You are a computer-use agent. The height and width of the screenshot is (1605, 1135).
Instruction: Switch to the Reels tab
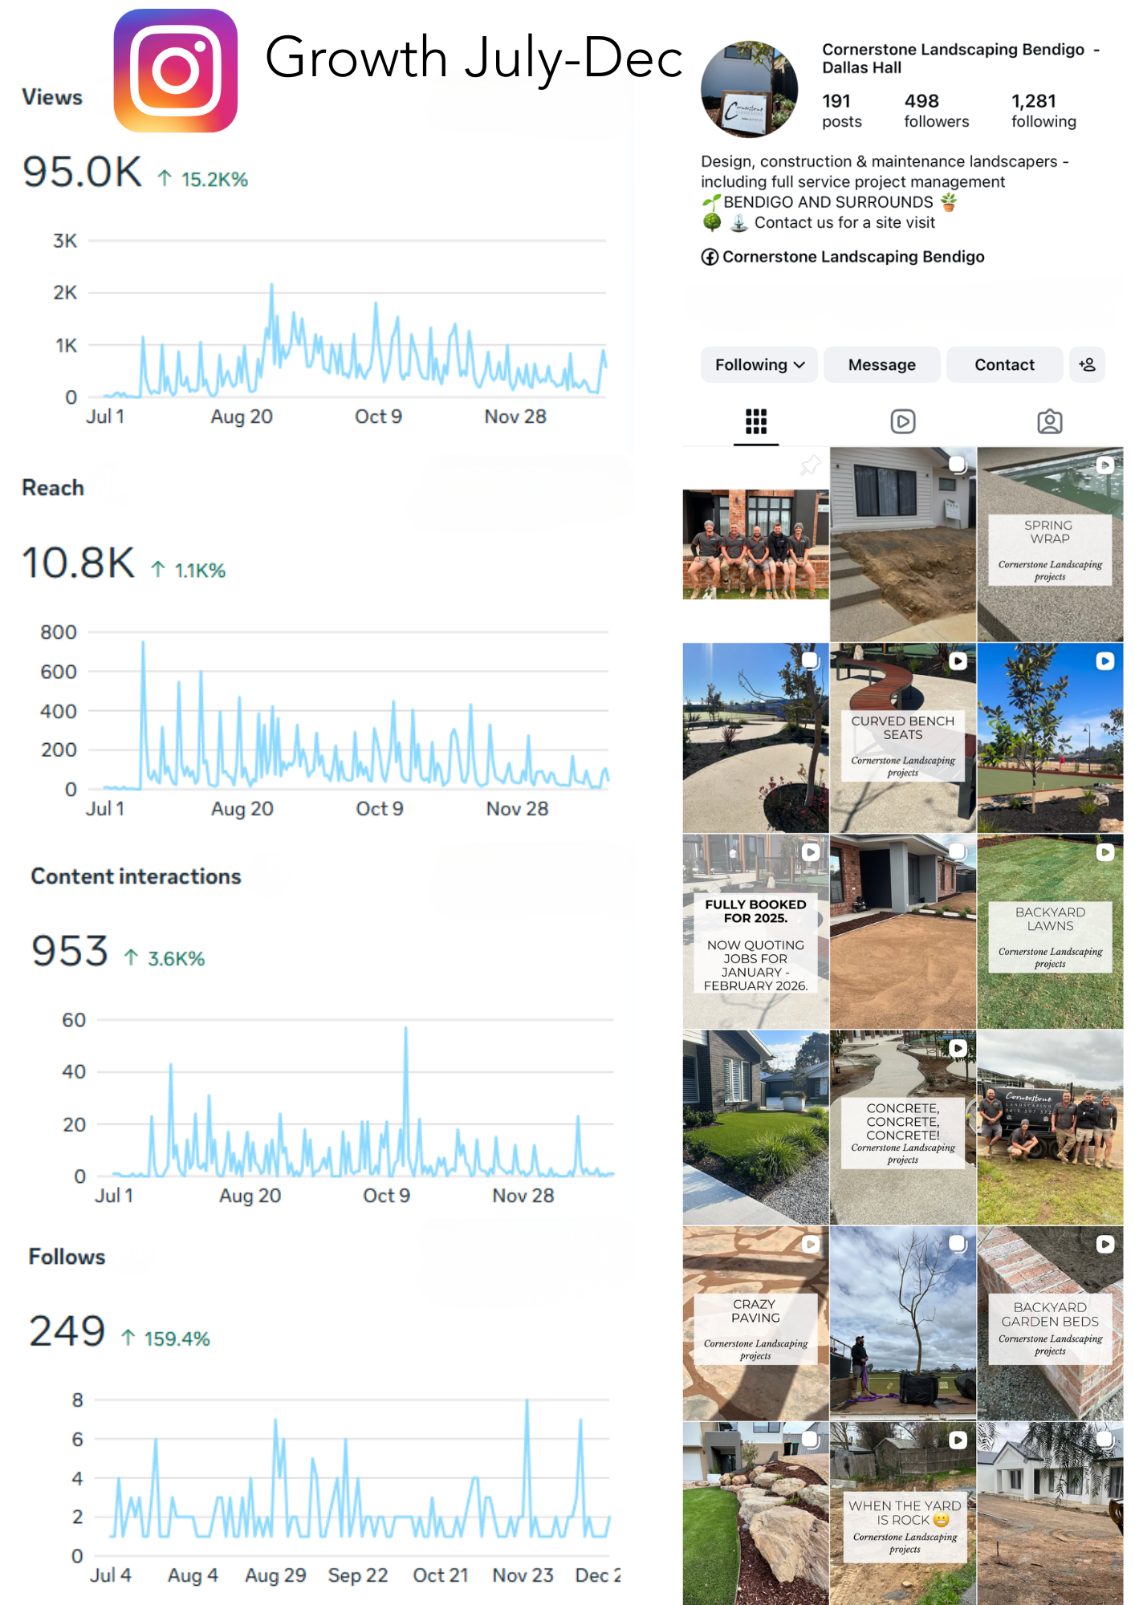[x=903, y=421]
